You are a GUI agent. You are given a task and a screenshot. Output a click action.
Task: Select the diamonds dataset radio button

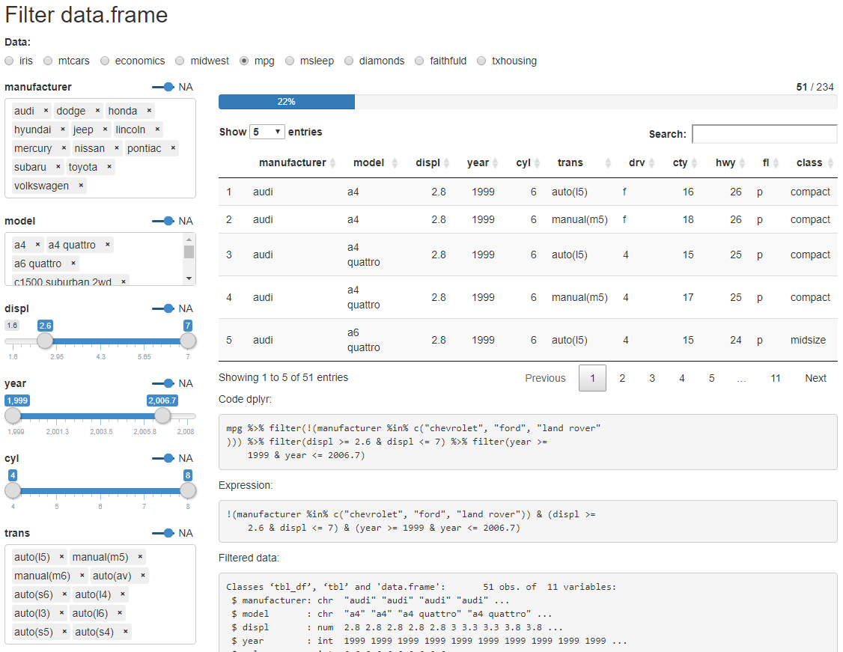tap(350, 61)
